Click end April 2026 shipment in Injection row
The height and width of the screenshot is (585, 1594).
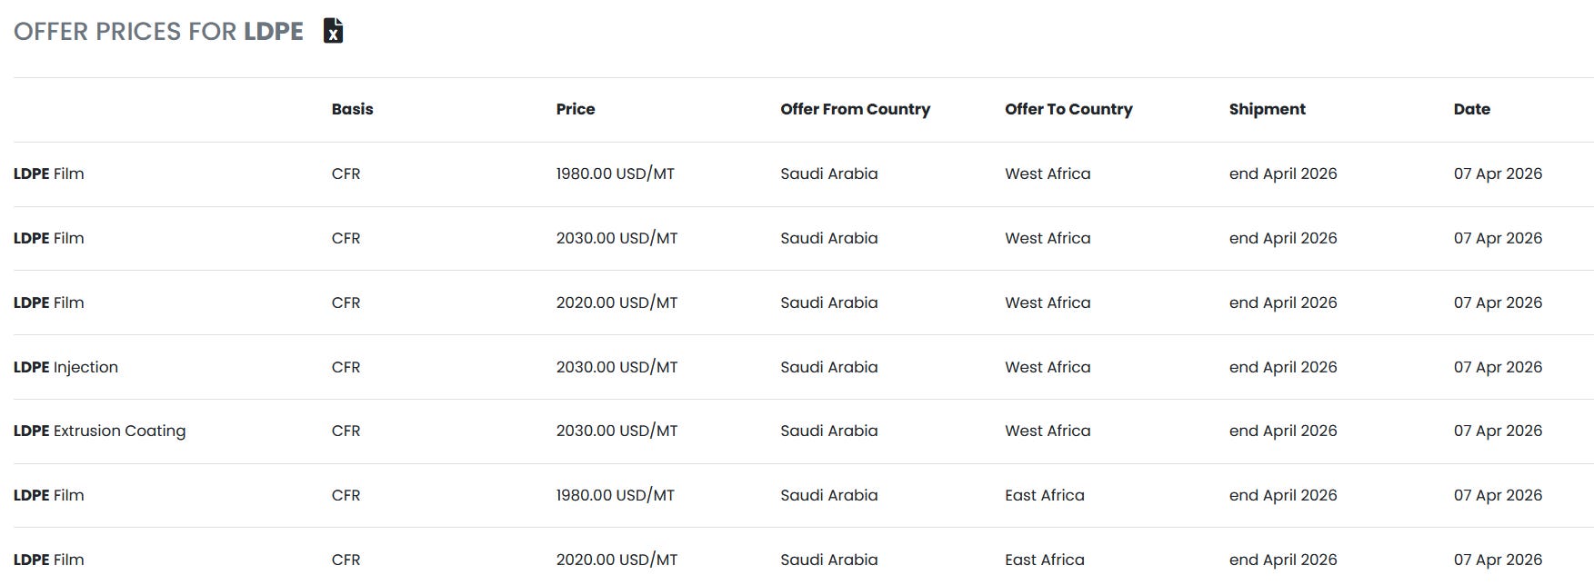pos(1282,367)
